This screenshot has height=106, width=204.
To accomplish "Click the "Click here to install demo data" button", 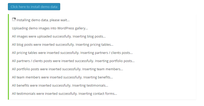I will [x=34, y=7].
